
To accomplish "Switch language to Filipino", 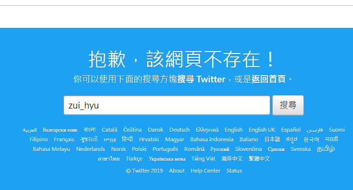I will pos(39,139).
